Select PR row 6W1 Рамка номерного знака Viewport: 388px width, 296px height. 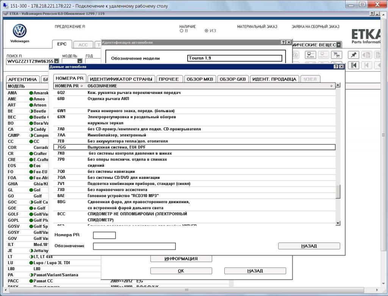click(194, 111)
